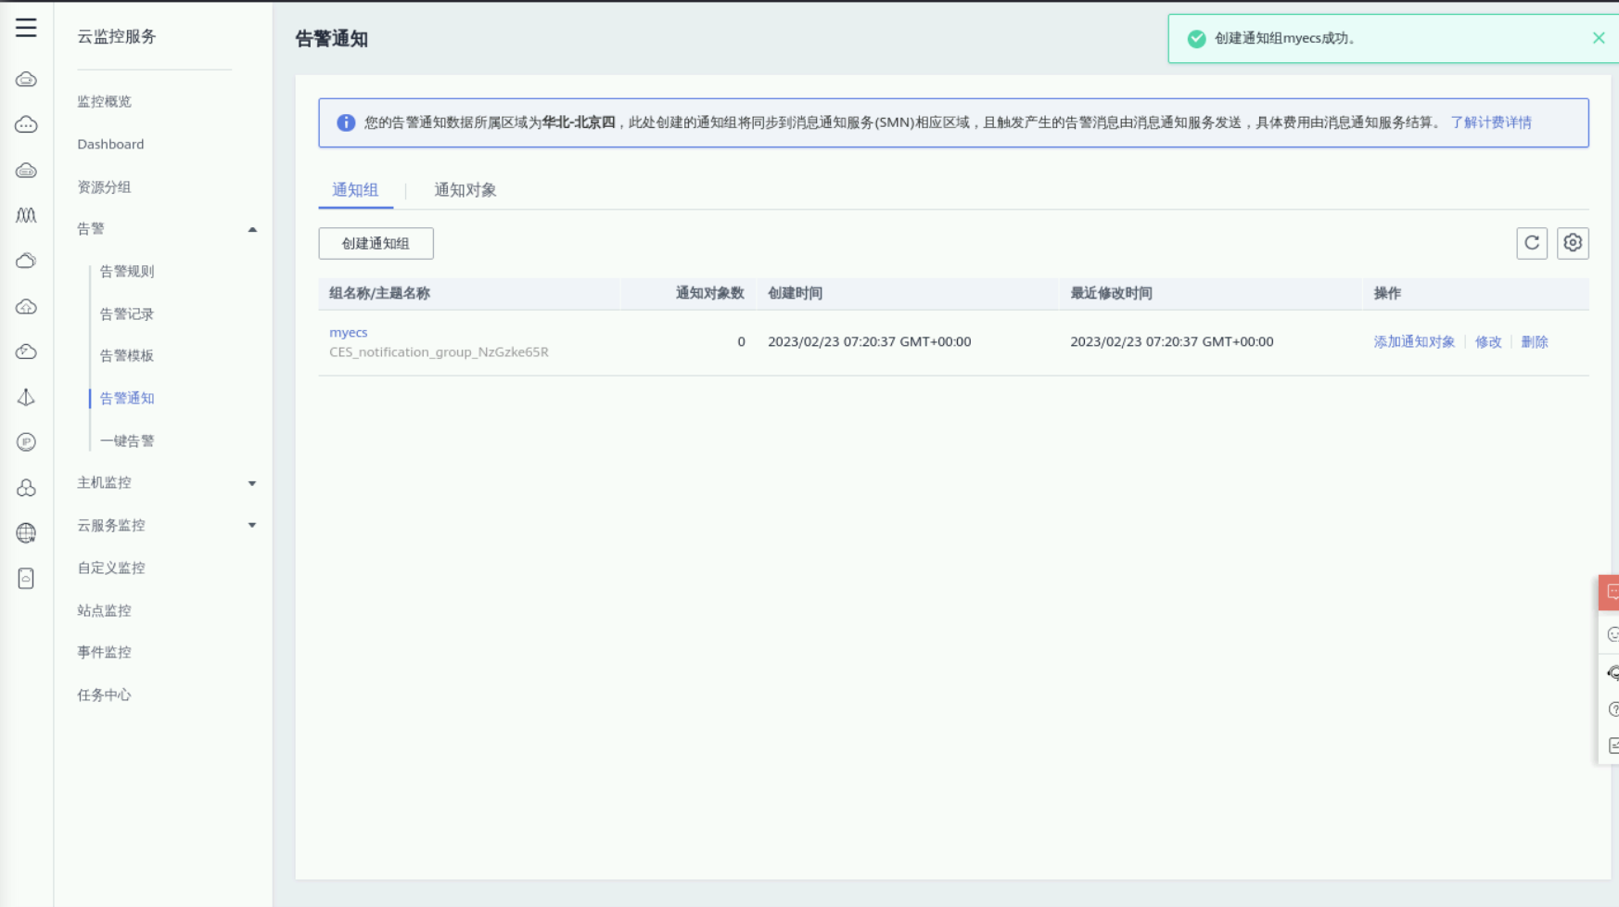Select 告警记录 under 告警
Image resolution: width=1619 pixels, height=907 pixels.
coord(127,314)
